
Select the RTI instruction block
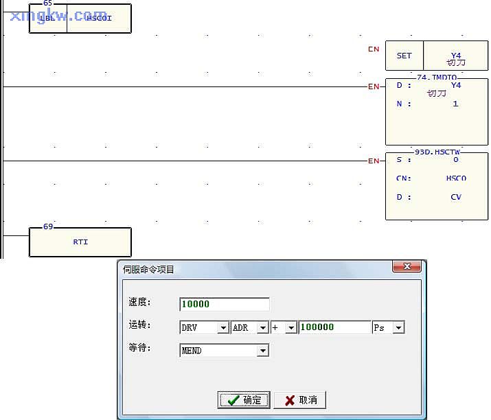click(80, 242)
